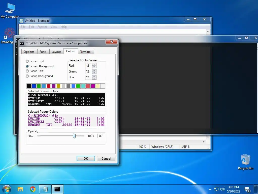
Task: Click the Blue value input field
Action: click(x=89, y=77)
